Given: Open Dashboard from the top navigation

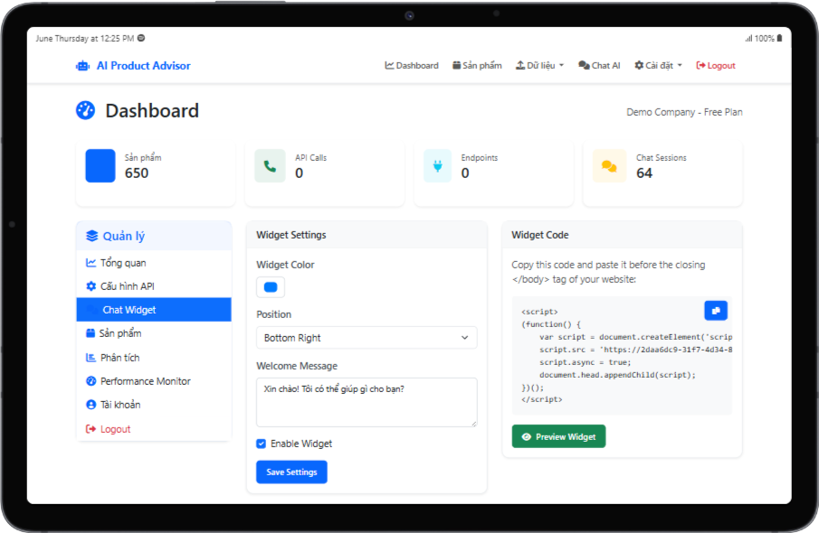Looking at the screenshot, I should point(412,66).
